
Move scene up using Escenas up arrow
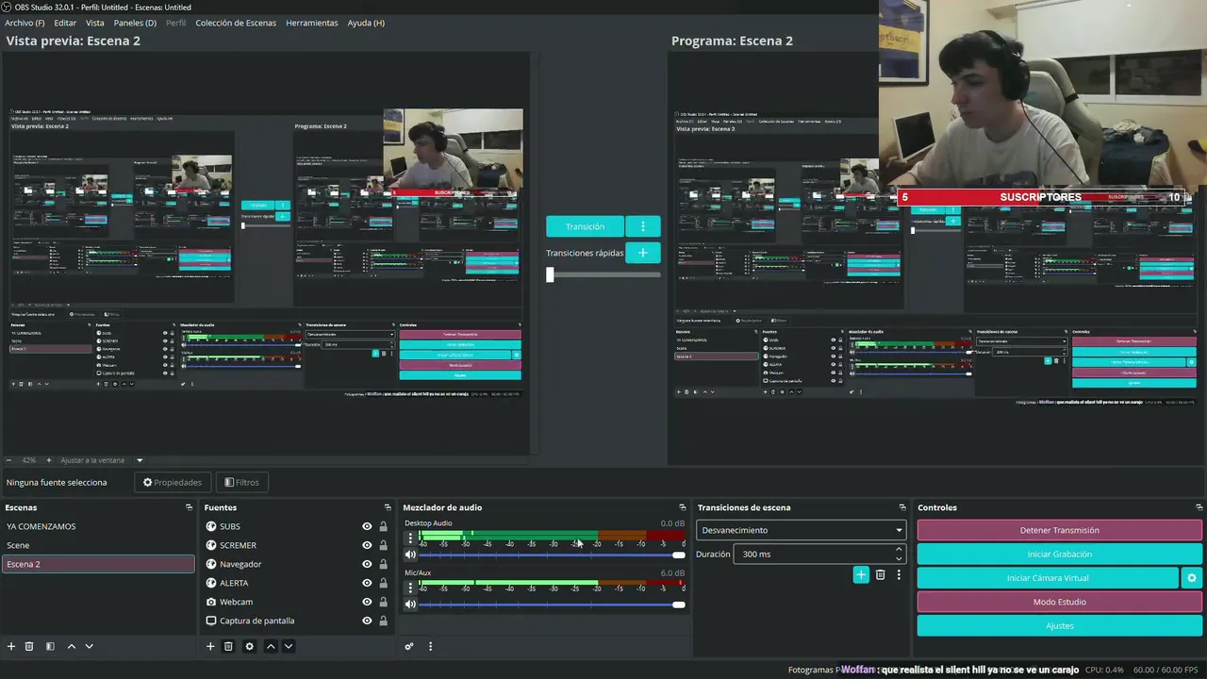click(71, 646)
